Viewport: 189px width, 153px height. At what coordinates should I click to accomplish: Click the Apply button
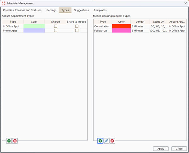tap(161, 149)
